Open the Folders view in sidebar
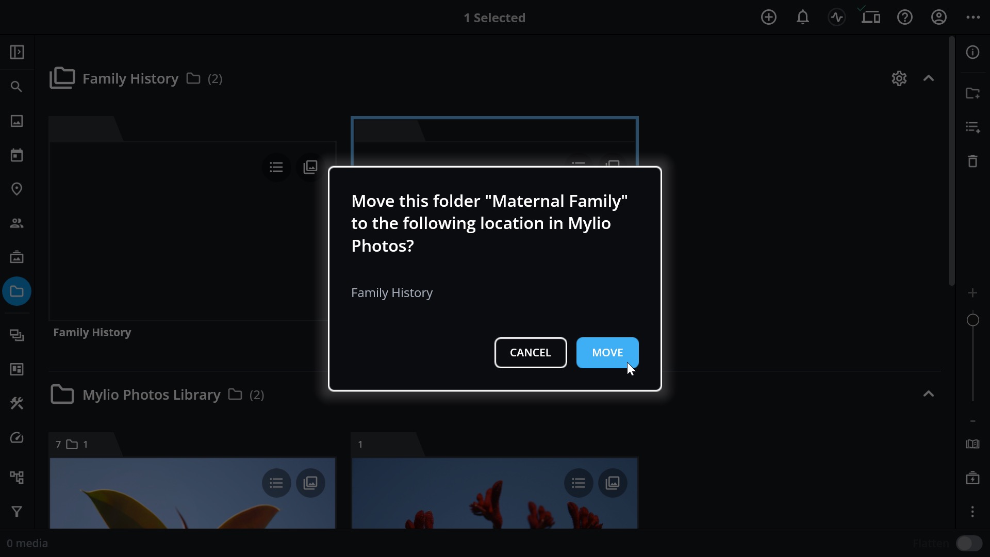The height and width of the screenshot is (557, 990). click(x=17, y=291)
